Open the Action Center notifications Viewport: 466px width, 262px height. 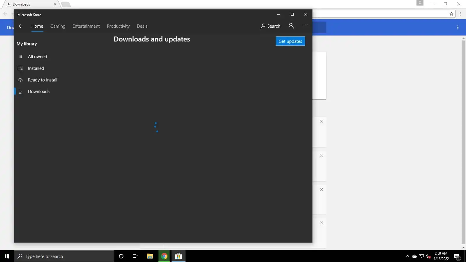(457, 256)
